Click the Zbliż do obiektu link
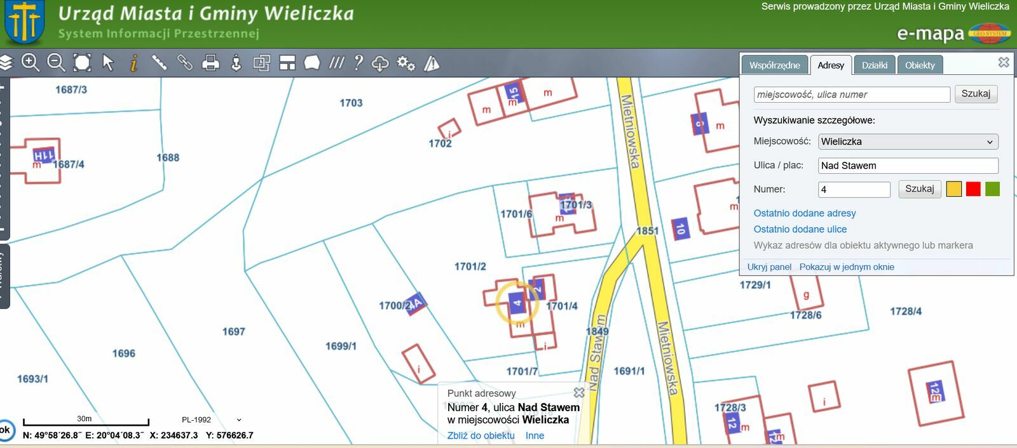 (x=481, y=435)
